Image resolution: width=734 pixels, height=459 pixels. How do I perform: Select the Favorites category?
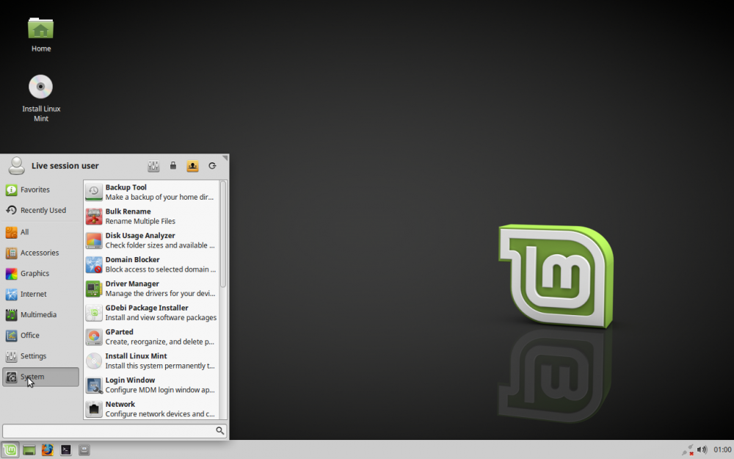coord(40,189)
